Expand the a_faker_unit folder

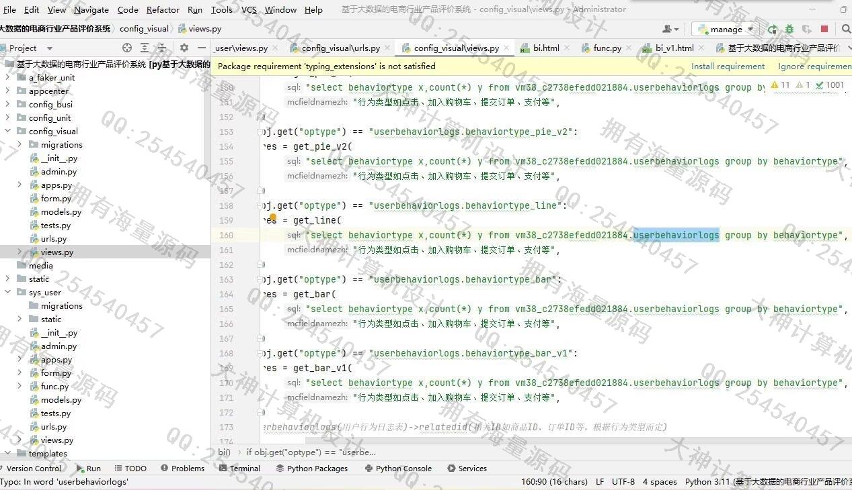pos(7,77)
